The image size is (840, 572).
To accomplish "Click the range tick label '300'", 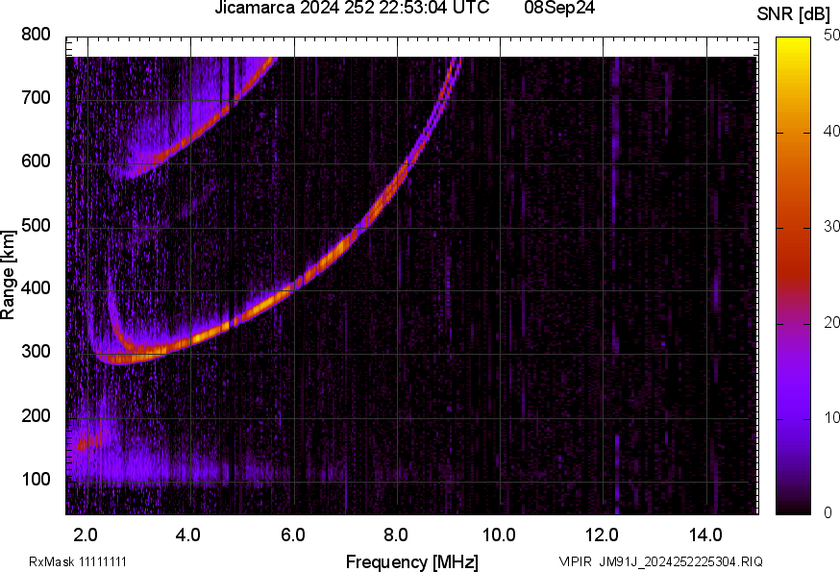I will (36, 352).
